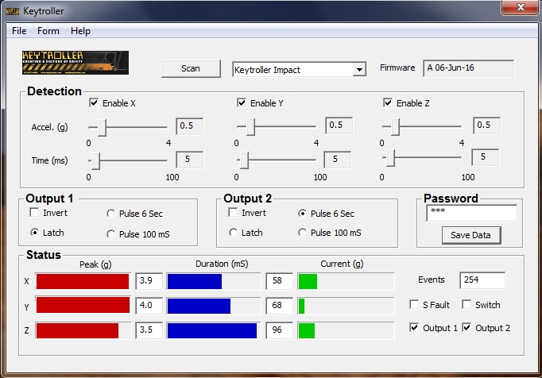Click the X Current green bar
Image resolution: width=542 pixels, height=378 pixels.
[308, 281]
